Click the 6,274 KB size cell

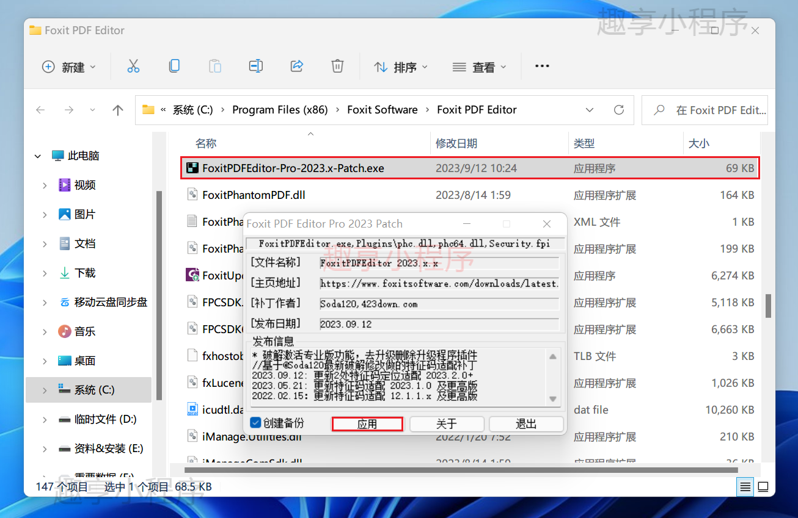coord(733,276)
